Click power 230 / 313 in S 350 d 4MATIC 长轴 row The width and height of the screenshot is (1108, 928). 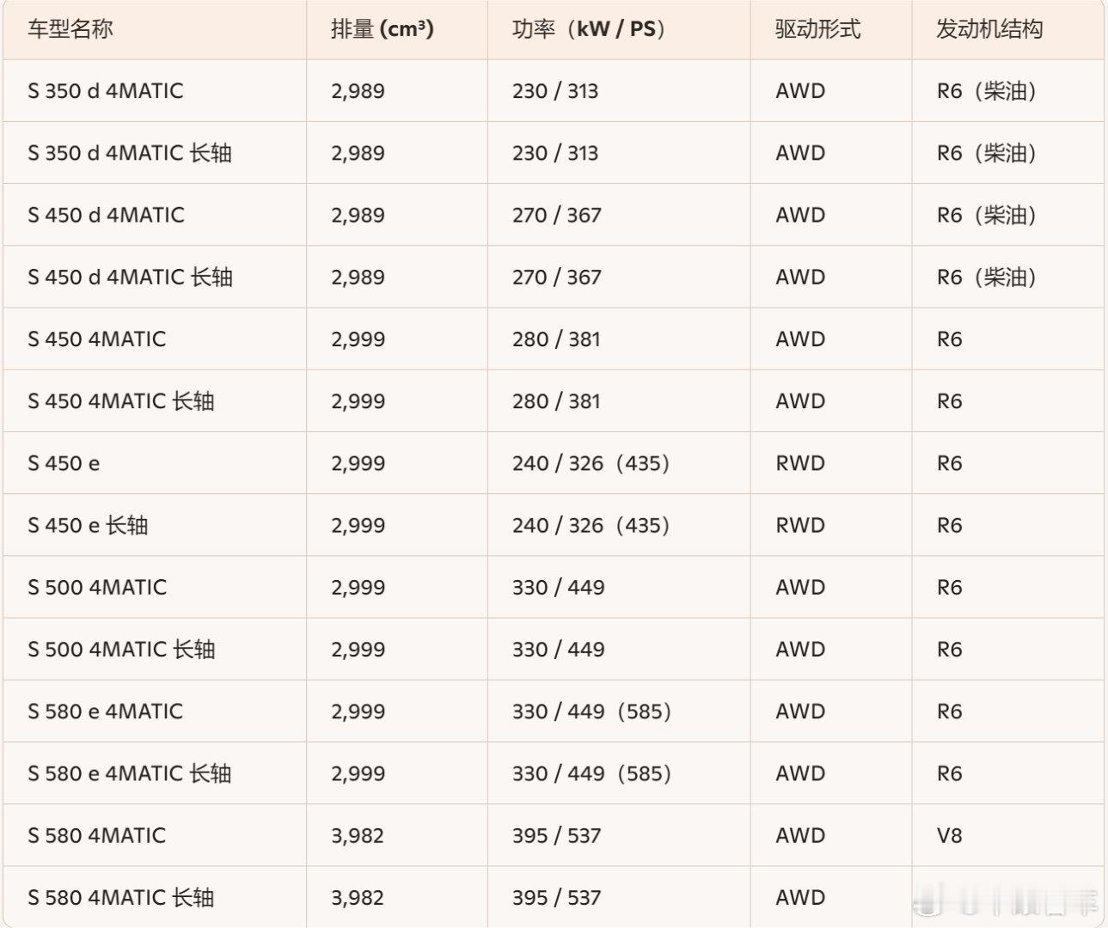pyautogui.click(x=555, y=153)
